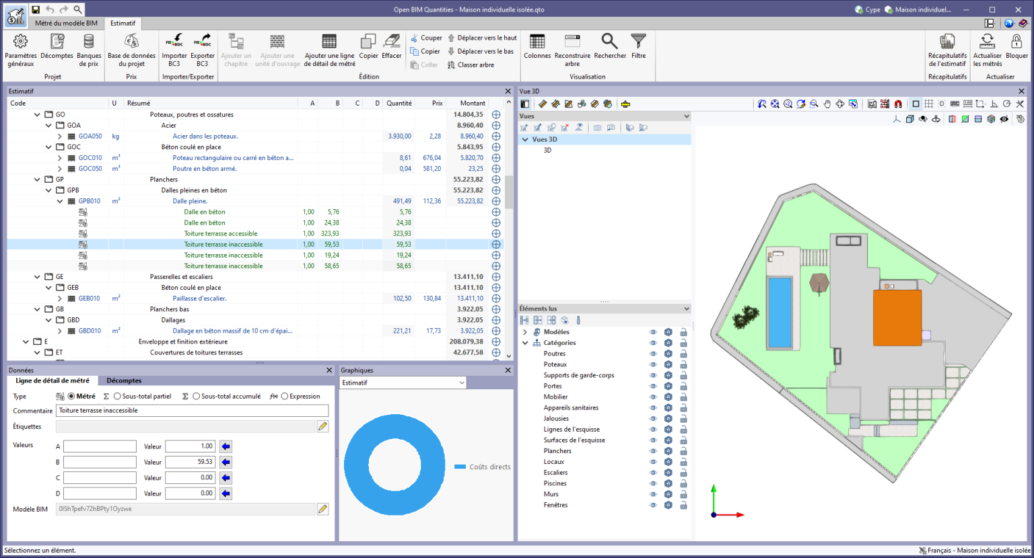
Task: Open the Filtre tool
Action: (638, 46)
